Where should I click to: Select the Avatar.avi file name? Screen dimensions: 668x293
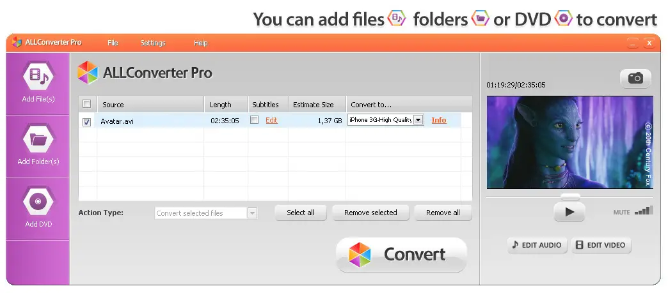tap(117, 121)
